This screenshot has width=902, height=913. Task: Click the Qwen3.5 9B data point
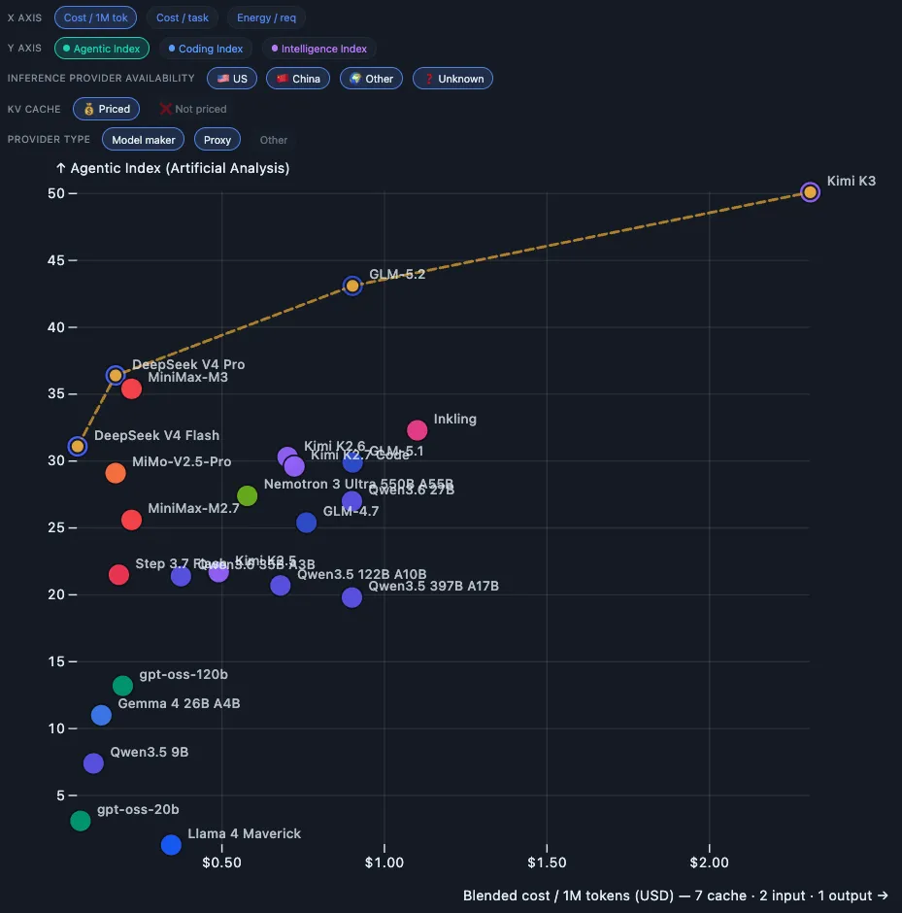(x=93, y=763)
